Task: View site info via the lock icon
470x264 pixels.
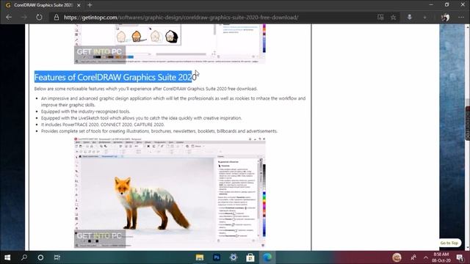Action: coord(57,18)
